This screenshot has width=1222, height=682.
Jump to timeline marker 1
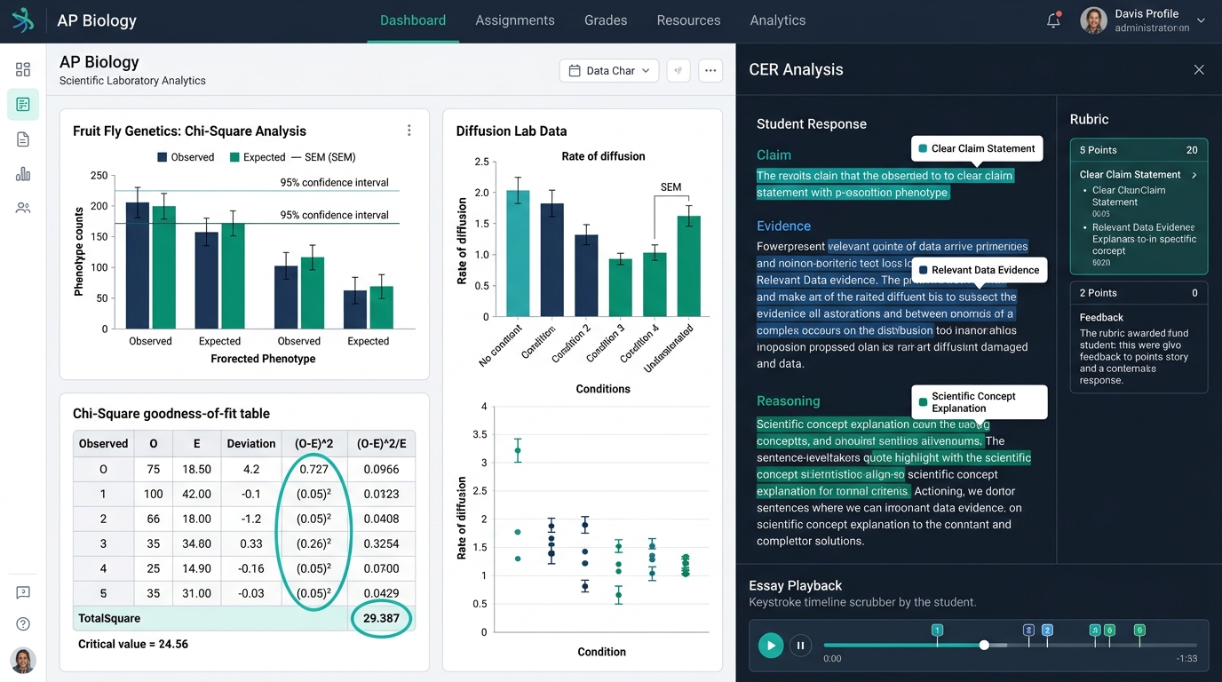(x=936, y=630)
